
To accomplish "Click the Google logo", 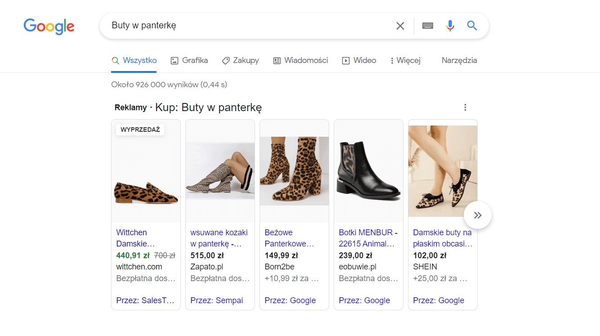I will [x=49, y=26].
